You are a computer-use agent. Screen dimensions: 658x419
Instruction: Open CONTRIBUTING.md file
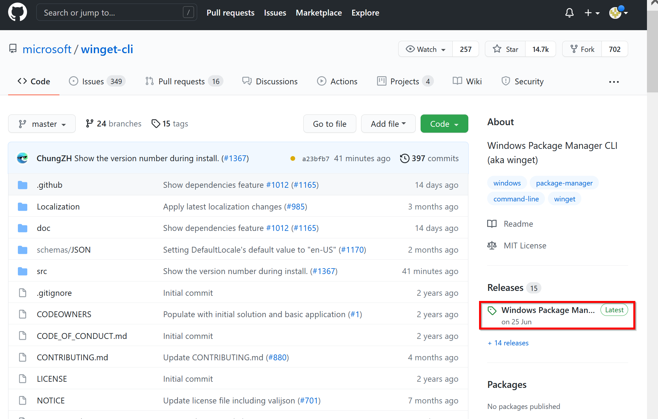[72, 357]
